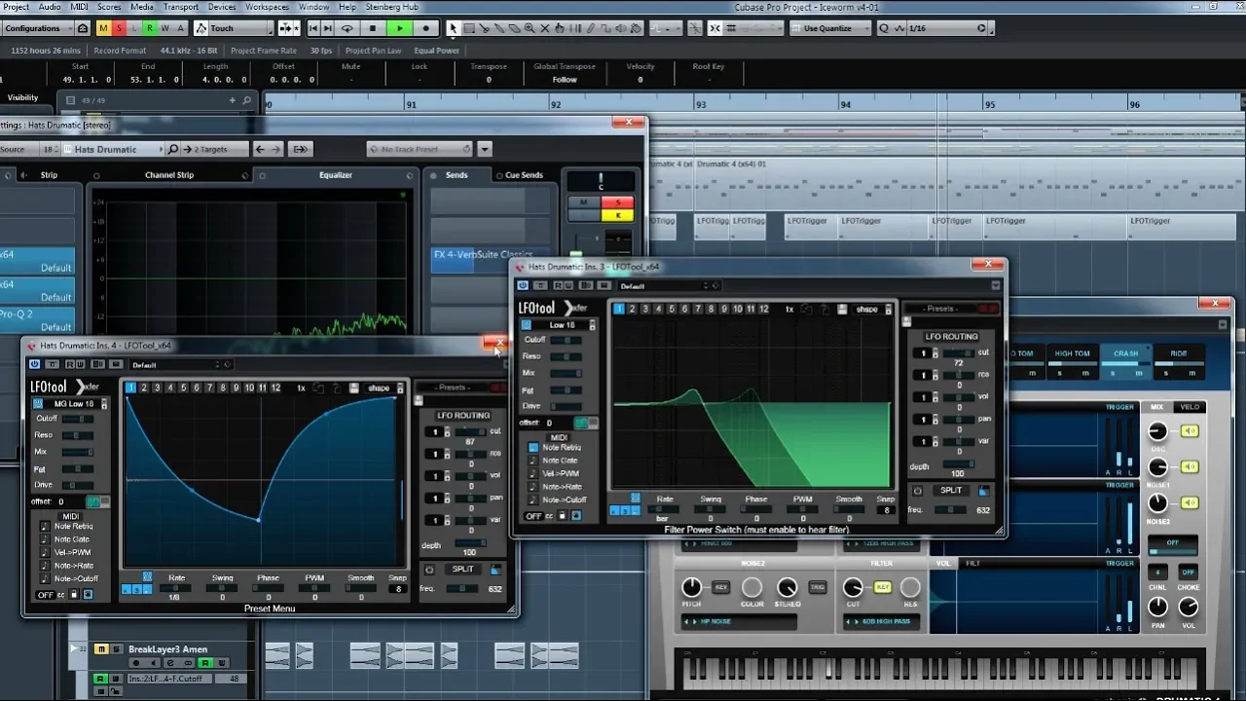1246x701 pixels.
Task: Enable Note Retrig checkbox in LFOTool Ins. 4
Action: pos(45,527)
